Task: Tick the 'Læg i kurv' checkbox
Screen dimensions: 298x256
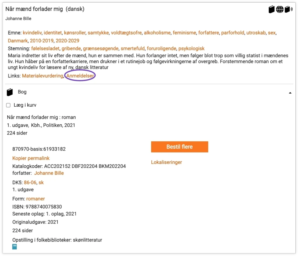Action: 8,105
